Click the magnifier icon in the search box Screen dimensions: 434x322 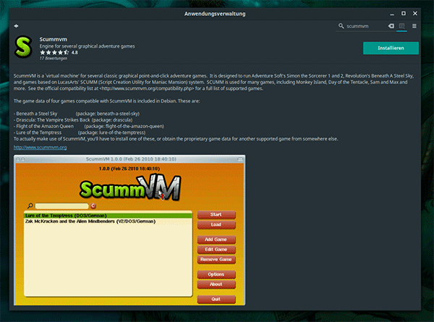(x=341, y=26)
